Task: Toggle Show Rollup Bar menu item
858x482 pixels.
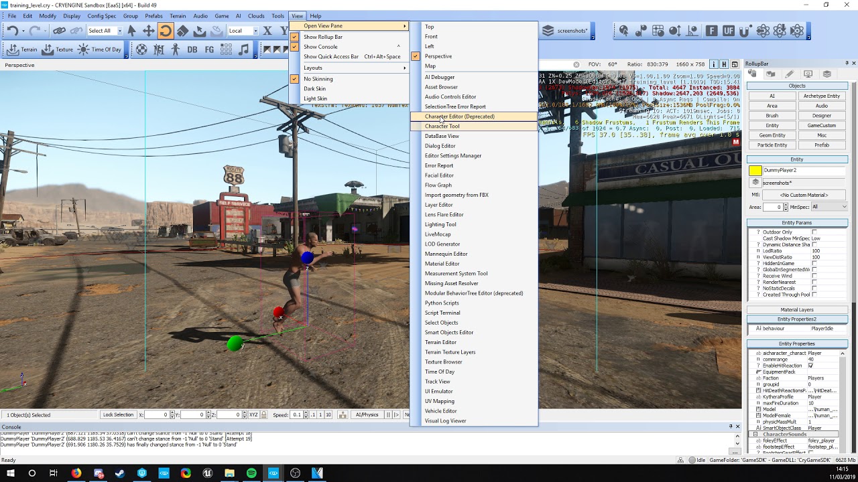Action: (x=349, y=37)
